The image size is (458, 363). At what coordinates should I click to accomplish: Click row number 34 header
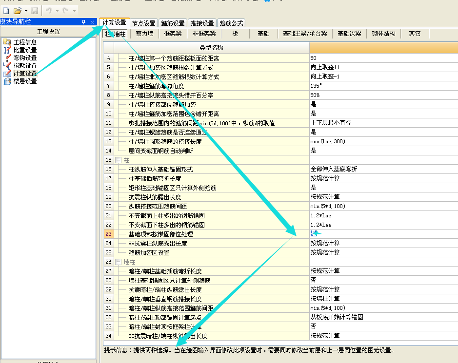(x=109, y=336)
